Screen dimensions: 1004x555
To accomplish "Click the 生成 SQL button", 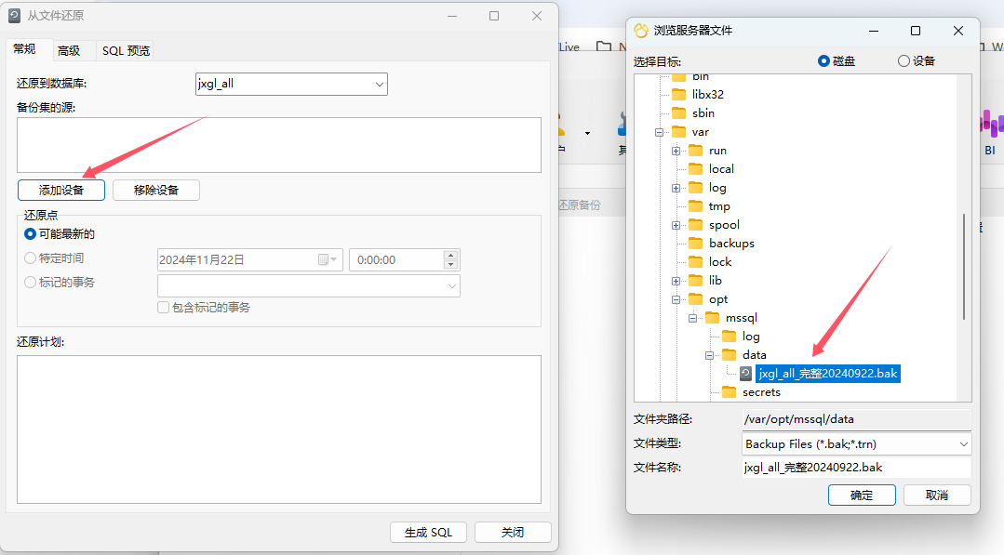I will click(x=428, y=532).
